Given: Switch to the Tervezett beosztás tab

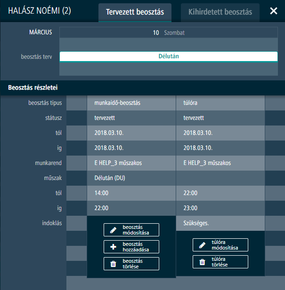Looking at the screenshot, I should [135, 12].
